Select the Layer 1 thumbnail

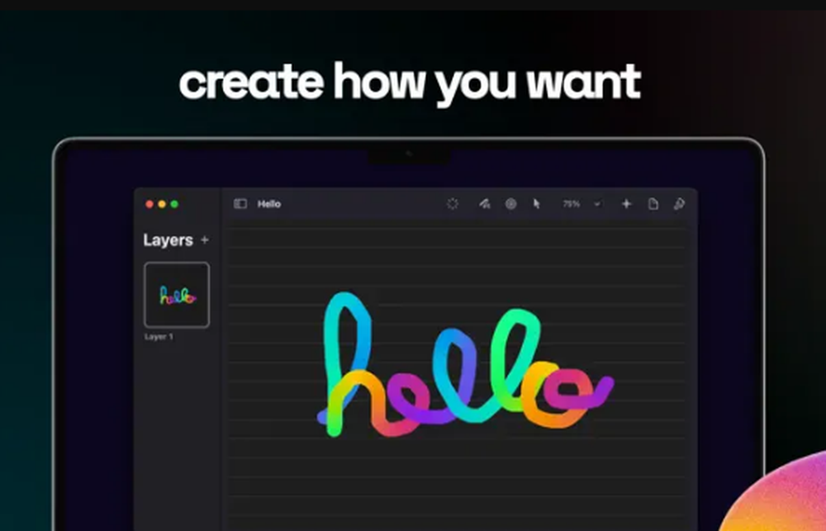177,295
